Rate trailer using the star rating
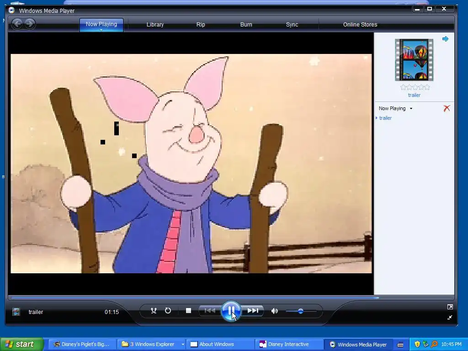This screenshot has width=468, height=351. pos(415,87)
